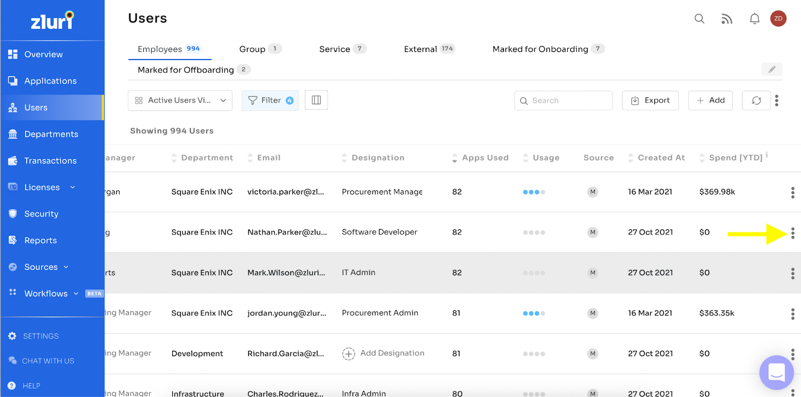
Task: Click the pencil edit tabs icon
Action: pos(772,69)
